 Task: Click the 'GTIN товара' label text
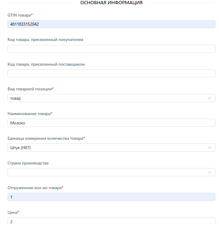coord(19,15)
